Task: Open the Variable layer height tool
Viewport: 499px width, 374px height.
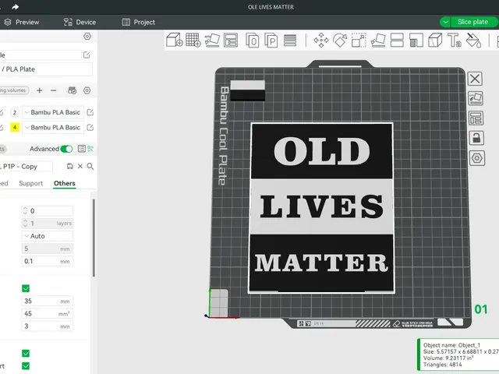Action: [290, 41]
